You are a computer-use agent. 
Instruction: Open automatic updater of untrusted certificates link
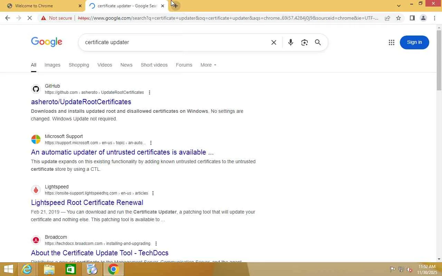point(122,152)
